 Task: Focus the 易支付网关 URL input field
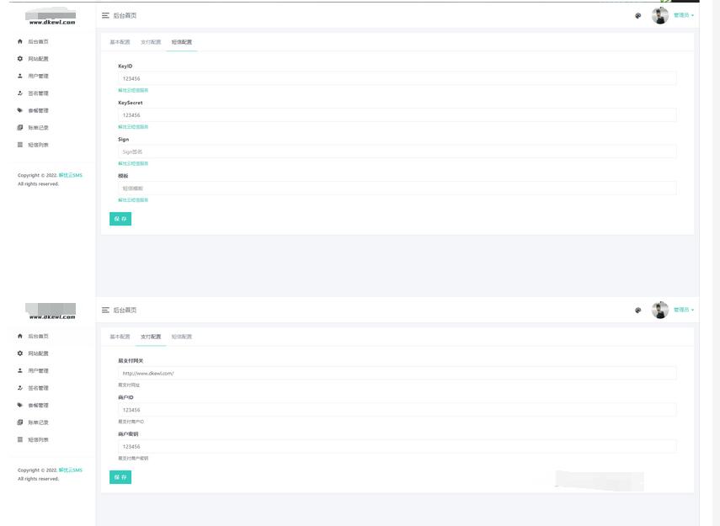(397, 374)
